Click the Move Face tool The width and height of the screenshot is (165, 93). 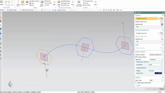point(59,3)
